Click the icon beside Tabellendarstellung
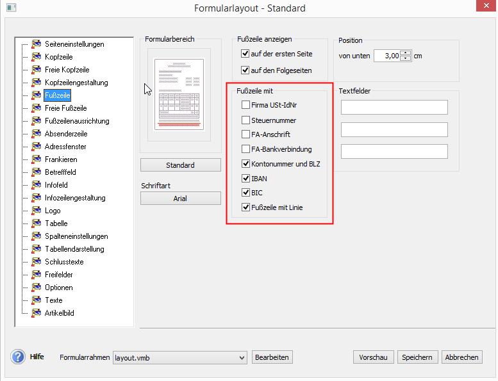The height and width of the screenshot is (381, 498). click(x=37, y=248)
